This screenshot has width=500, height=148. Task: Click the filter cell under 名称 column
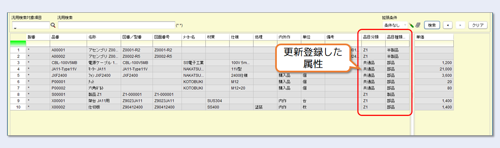104,43
